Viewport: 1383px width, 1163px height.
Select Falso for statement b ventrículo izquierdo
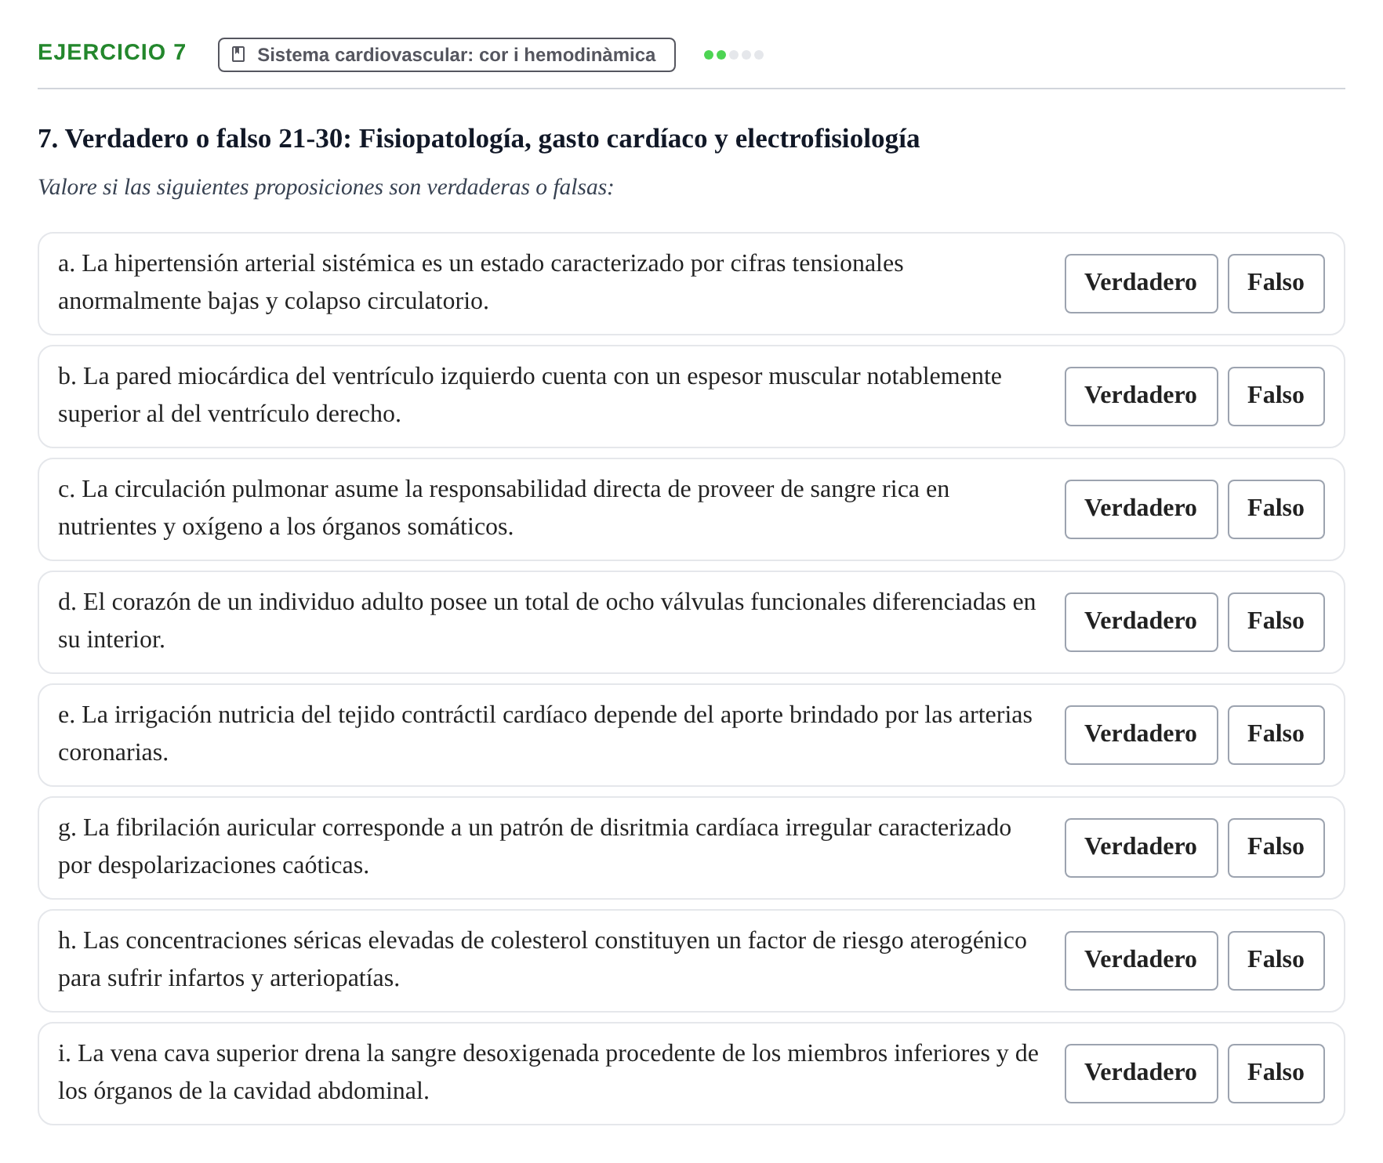click(x=1276, y=396)
